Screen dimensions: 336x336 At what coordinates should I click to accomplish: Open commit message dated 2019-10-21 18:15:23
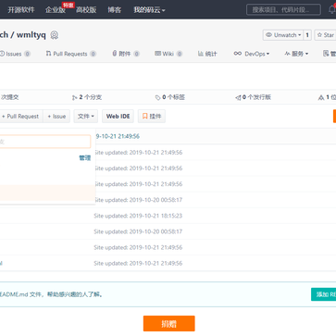coord(138,216)
